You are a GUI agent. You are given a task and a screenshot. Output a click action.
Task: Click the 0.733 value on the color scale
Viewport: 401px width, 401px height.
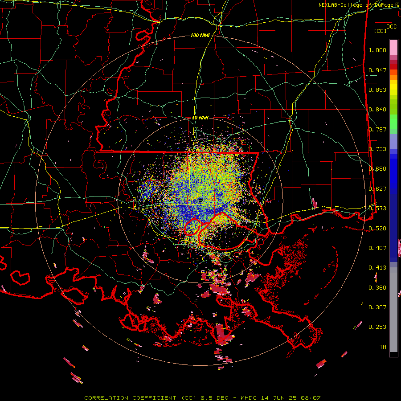[x=377, y=149]
